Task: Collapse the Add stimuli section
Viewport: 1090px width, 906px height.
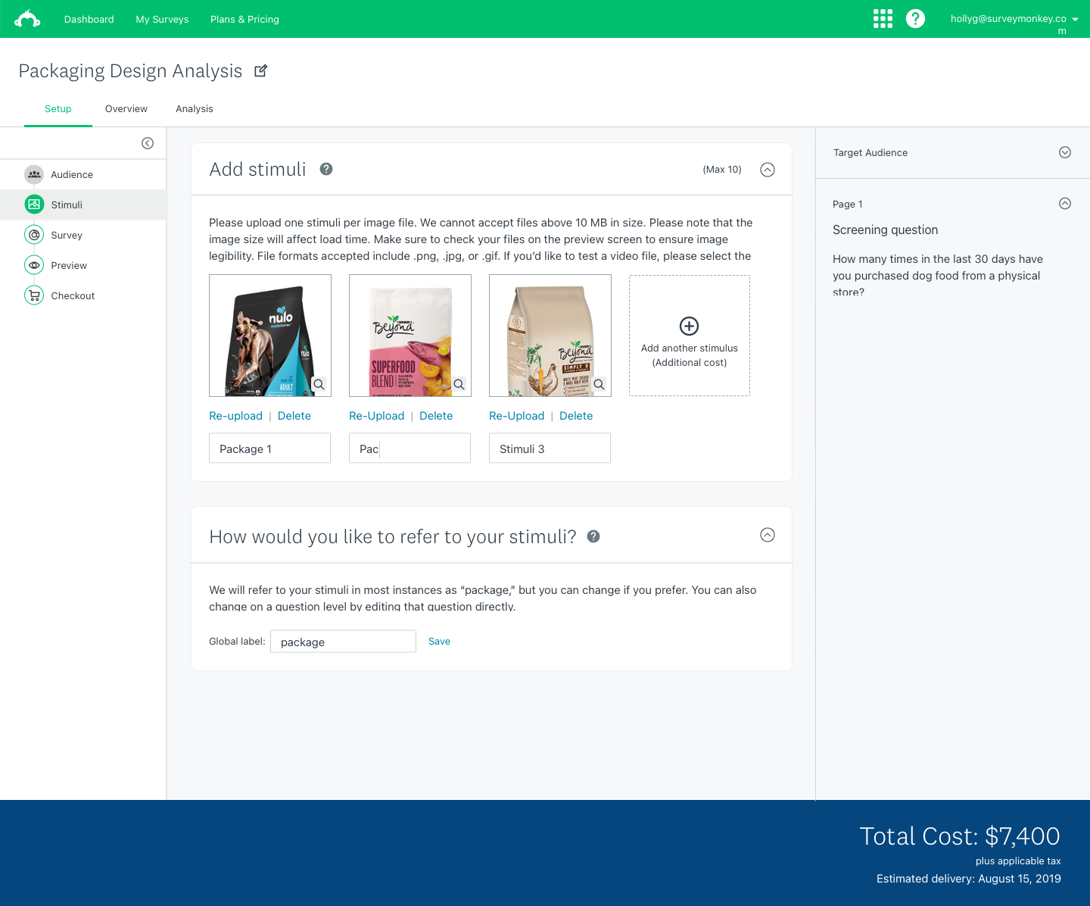Action: coord(767,170)
